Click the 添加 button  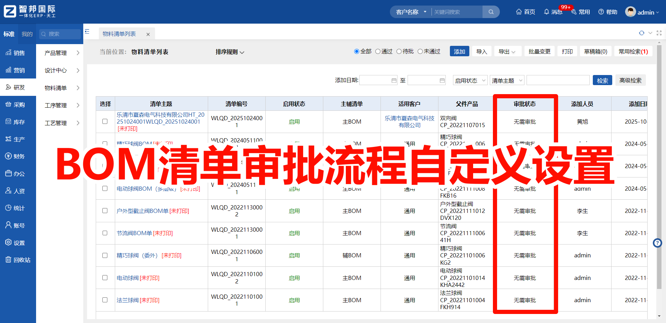(x=459, y=51)
